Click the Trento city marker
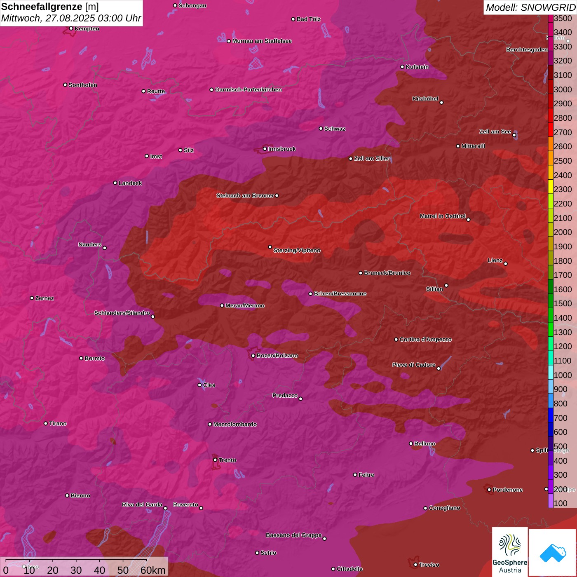Image resolution: width=577 pixels, height=577 pixels. click(215, 460)
